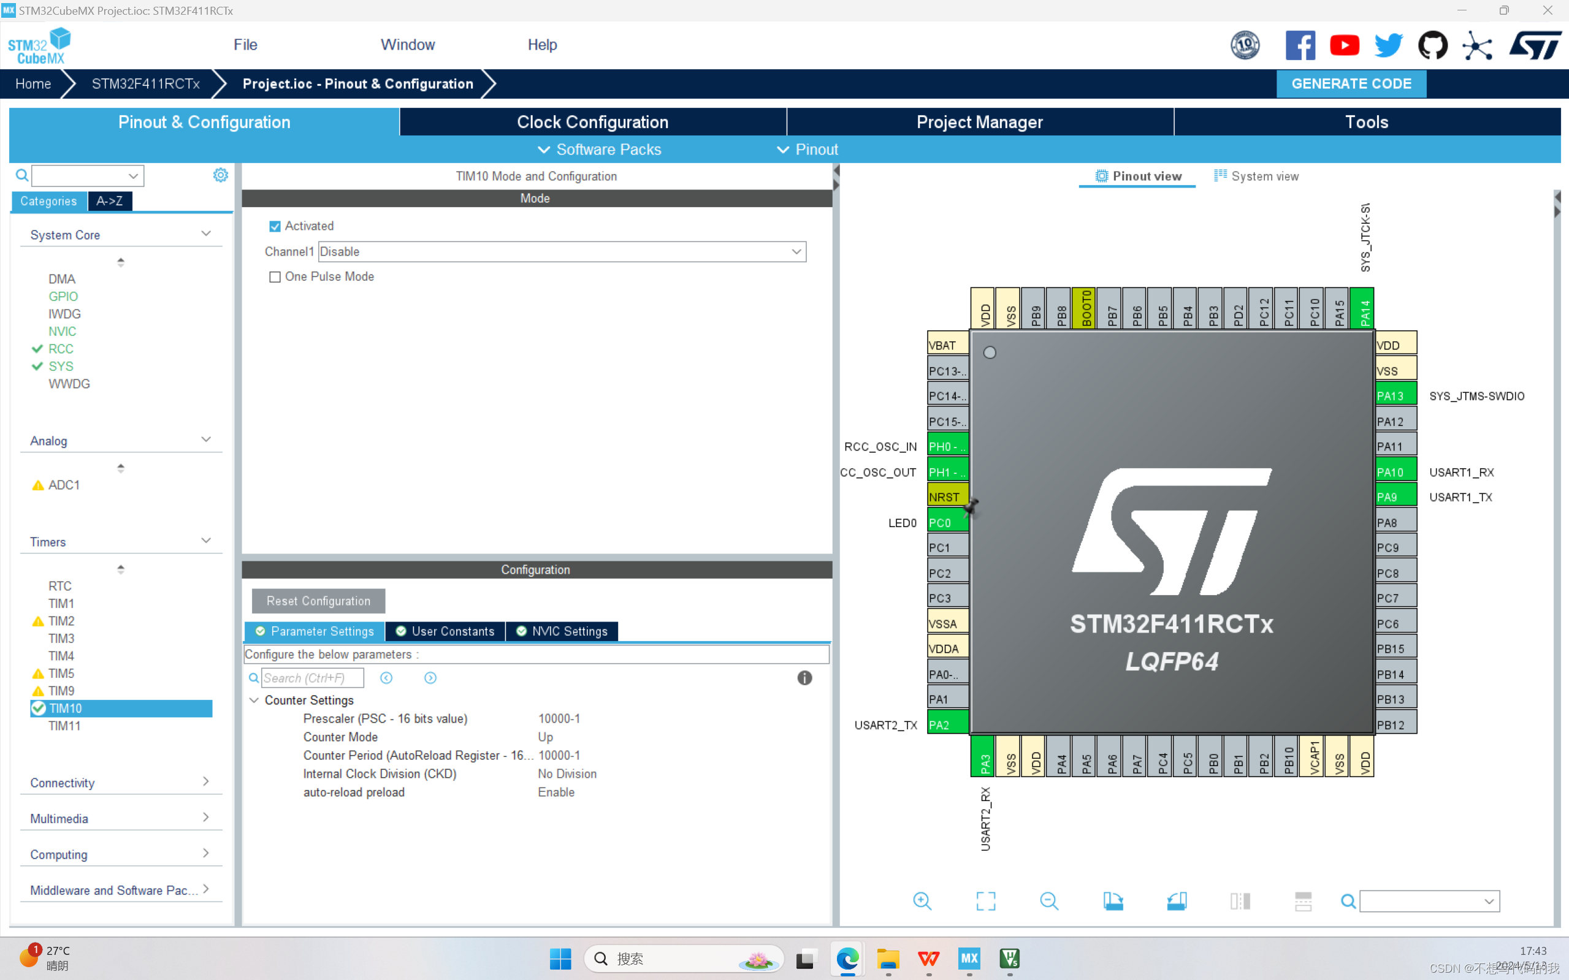Screen dimensions: 1569x980
Task: Fit the chip to view
Action: point(985,900)
